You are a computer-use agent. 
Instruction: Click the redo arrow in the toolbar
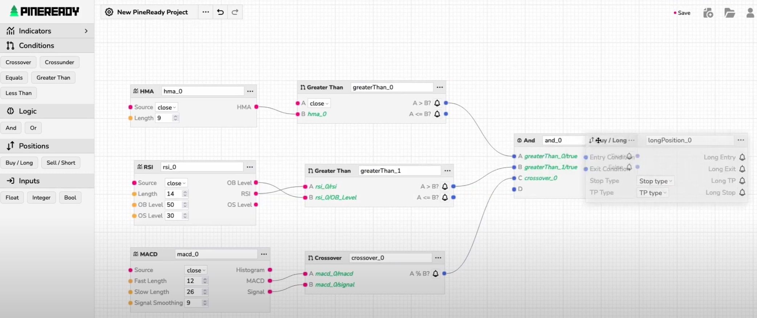coord(235,12)
